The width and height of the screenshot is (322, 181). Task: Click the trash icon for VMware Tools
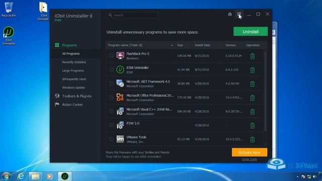tap(253, 140)
